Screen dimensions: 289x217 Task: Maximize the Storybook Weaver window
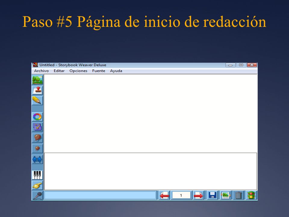tap(241, 65)
